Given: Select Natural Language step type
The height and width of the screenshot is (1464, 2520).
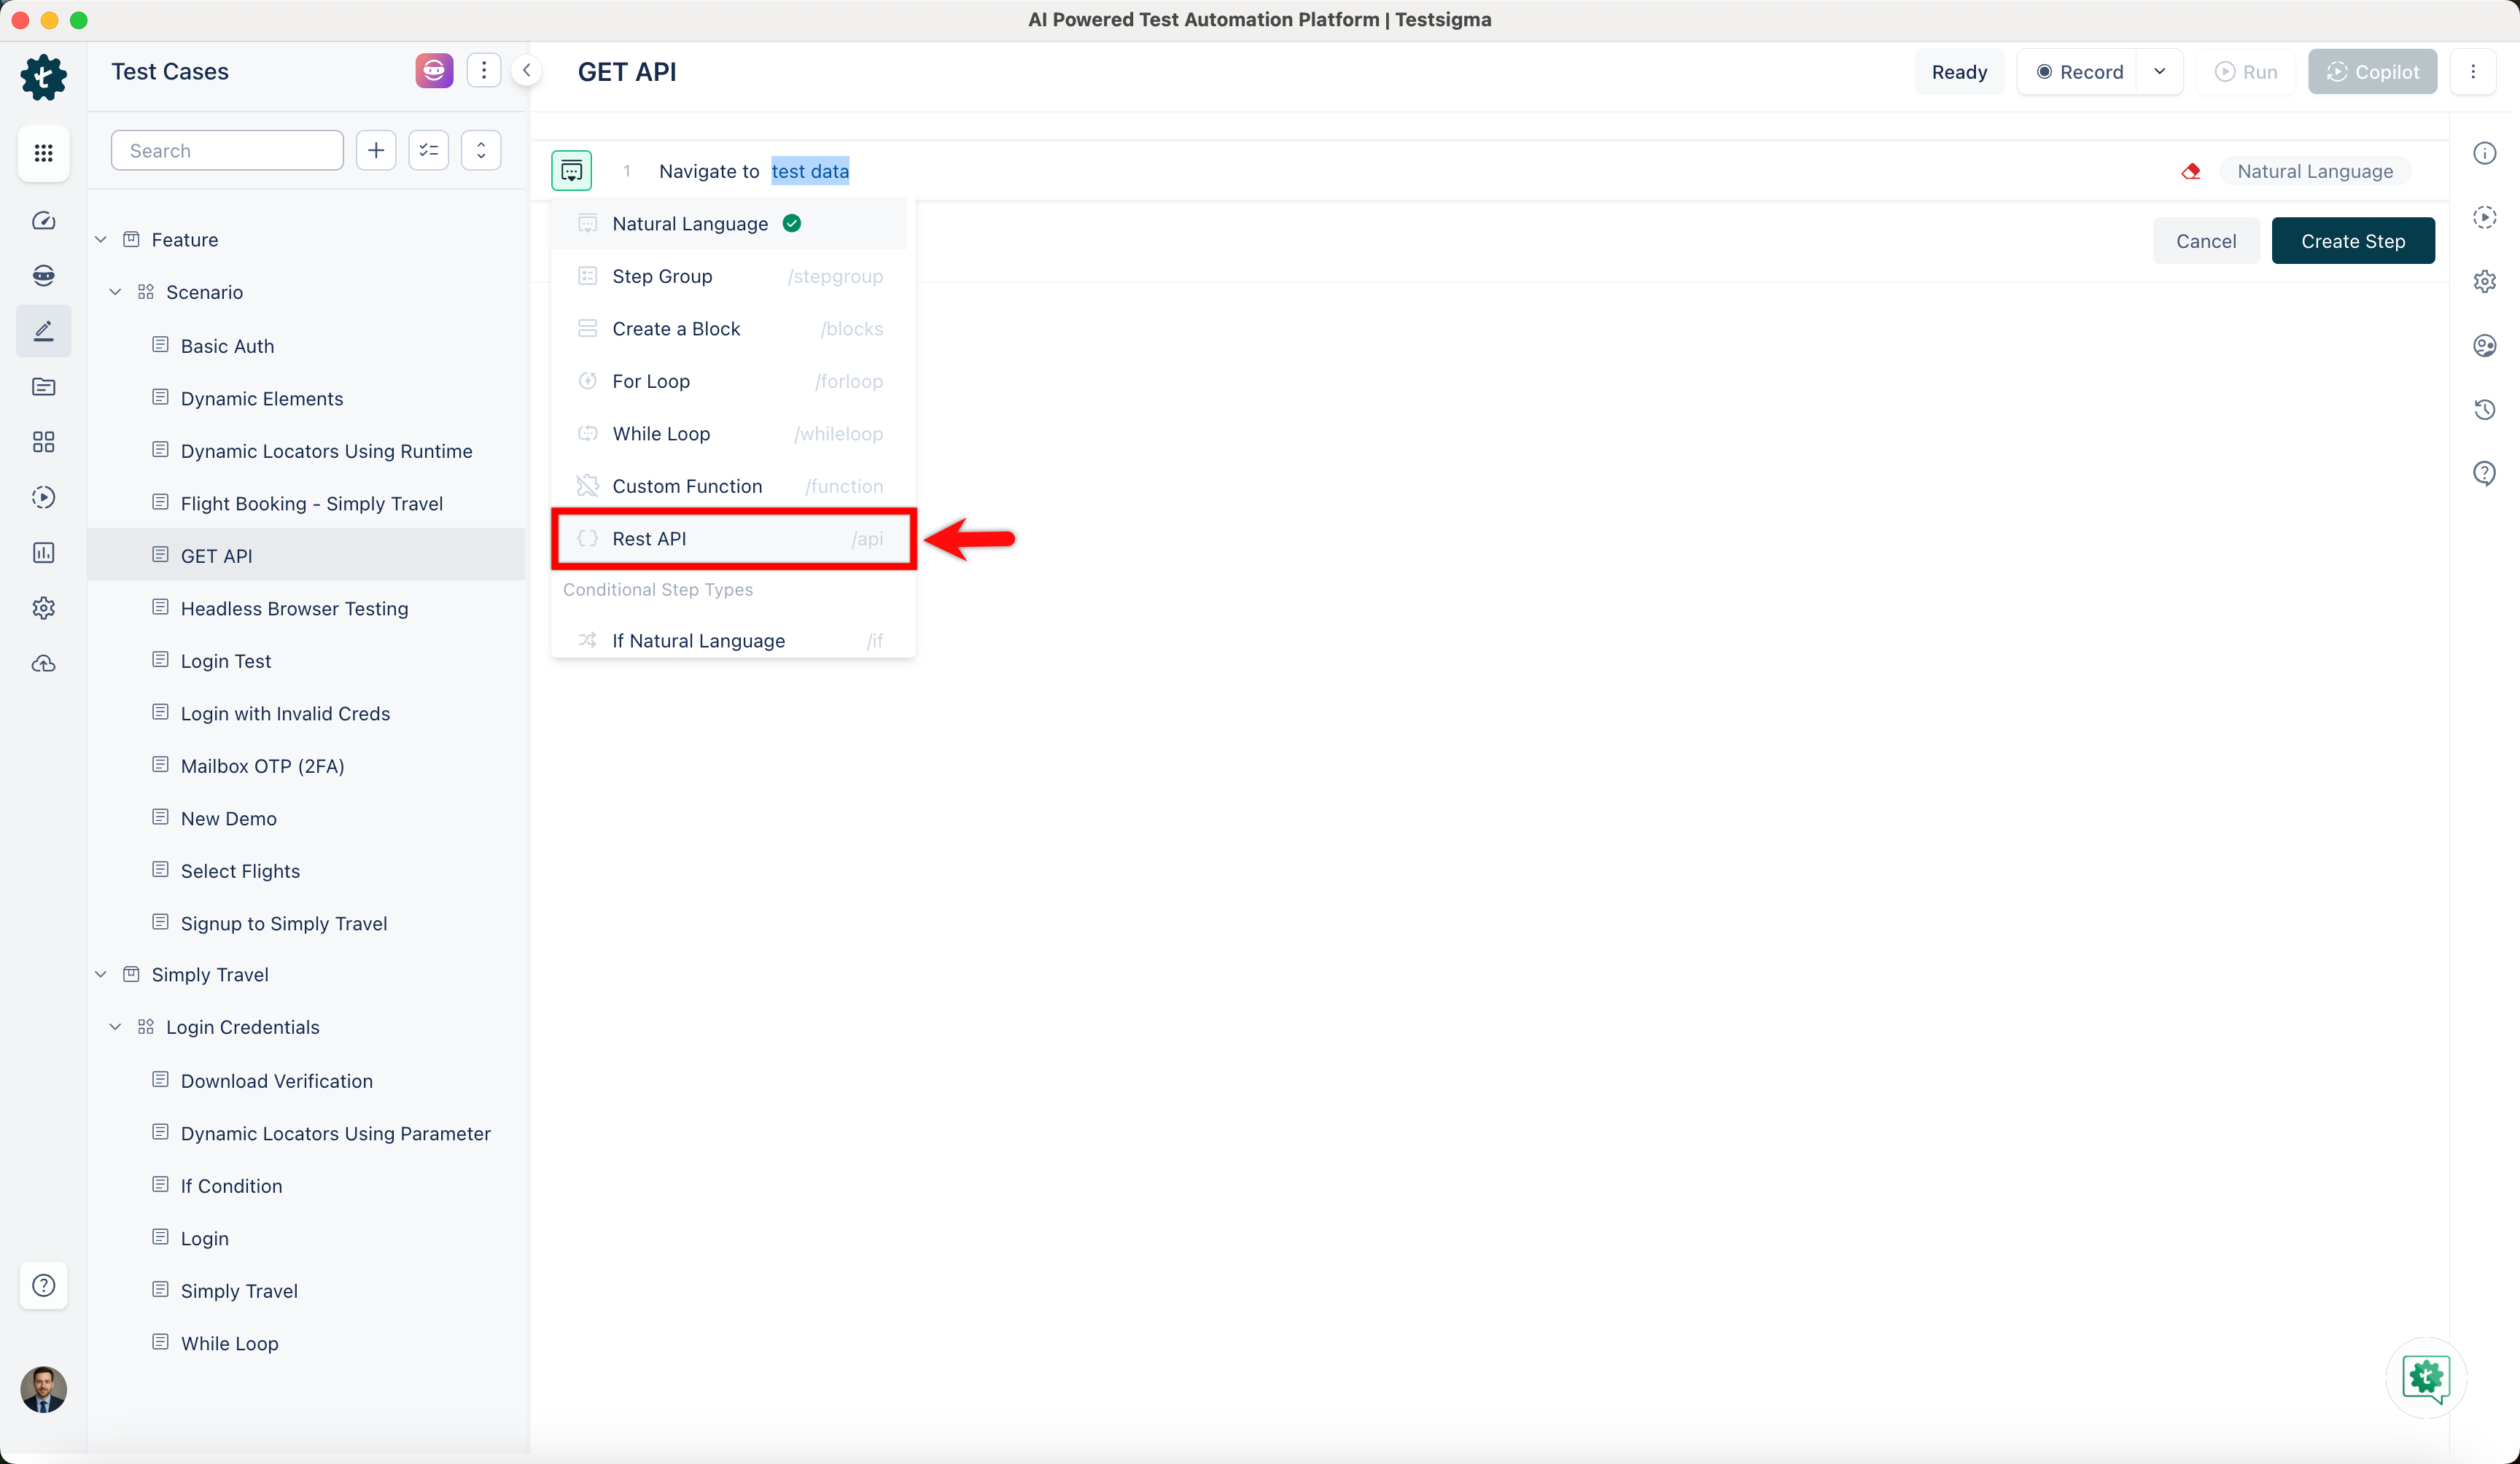Looking at the screenshot, I should pos(730,223).
